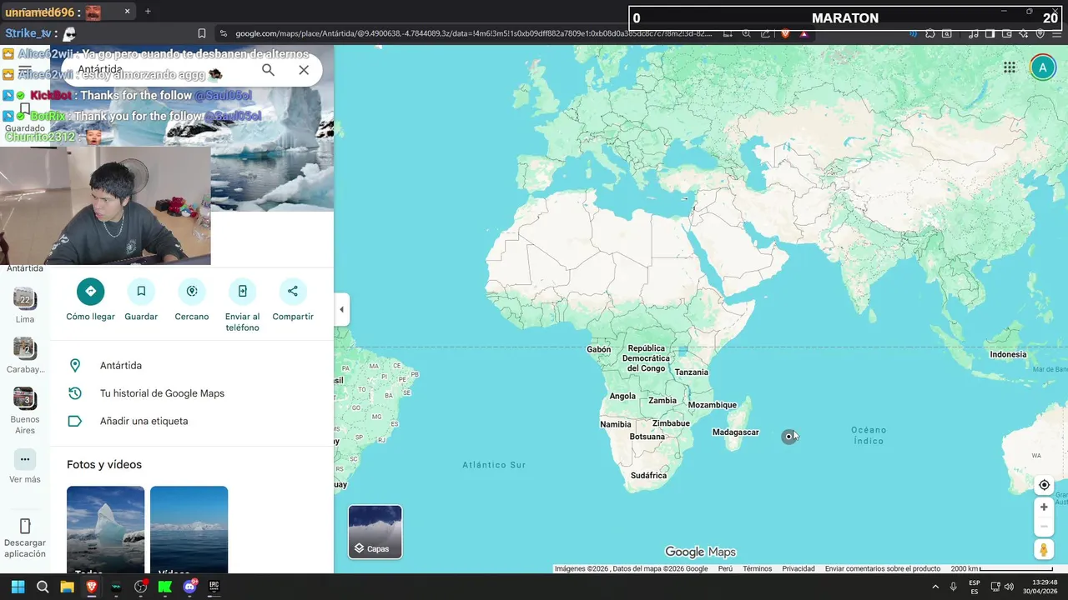Open Lima recent search in sidebar
Image resolution: width=1068 pixels, height=600 pixels.
[x=25, y=305]
